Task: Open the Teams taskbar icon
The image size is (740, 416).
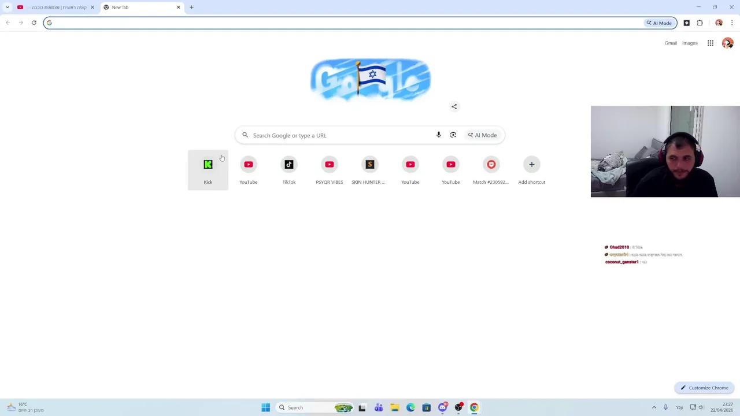Action: coord(379,407)
